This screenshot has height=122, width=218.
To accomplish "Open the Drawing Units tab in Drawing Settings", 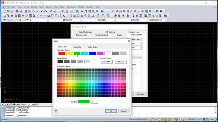I will coord(81,35).
